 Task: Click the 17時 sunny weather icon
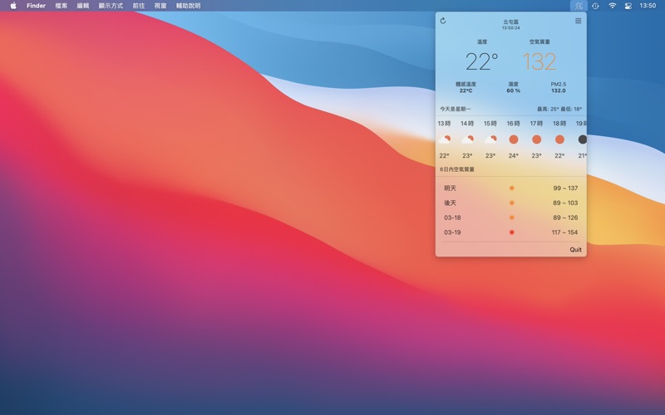pos(536,139)
